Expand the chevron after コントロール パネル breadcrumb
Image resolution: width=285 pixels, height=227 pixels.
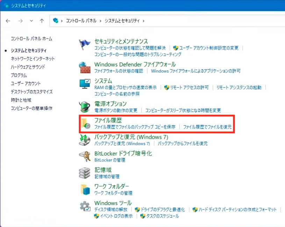point(100,21)
